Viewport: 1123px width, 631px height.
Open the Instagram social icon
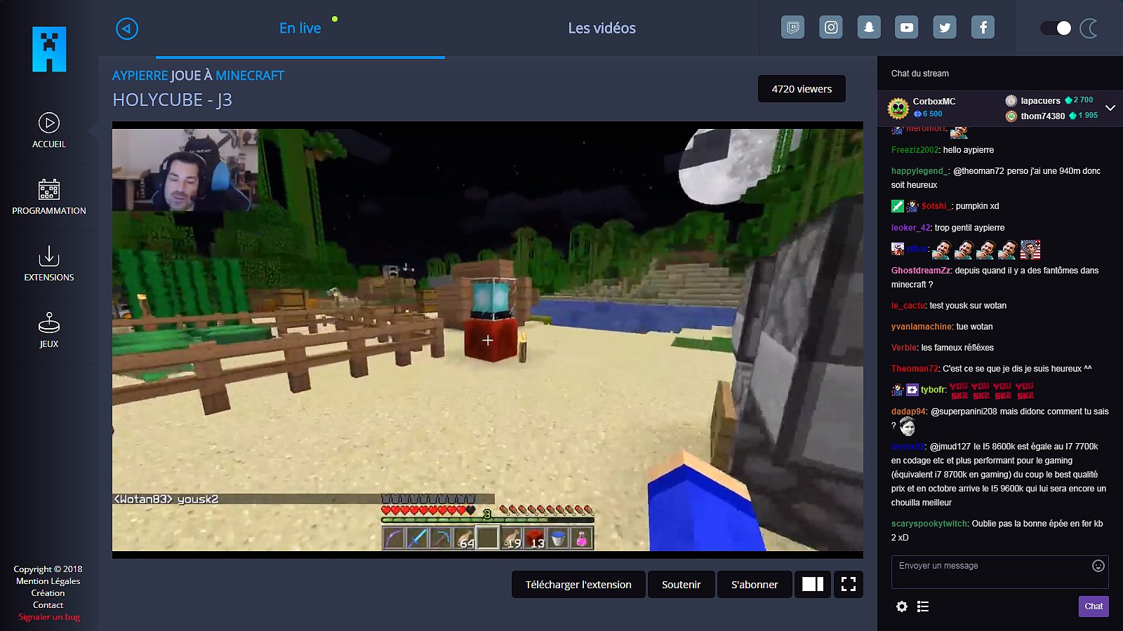[x=831, y=27]
